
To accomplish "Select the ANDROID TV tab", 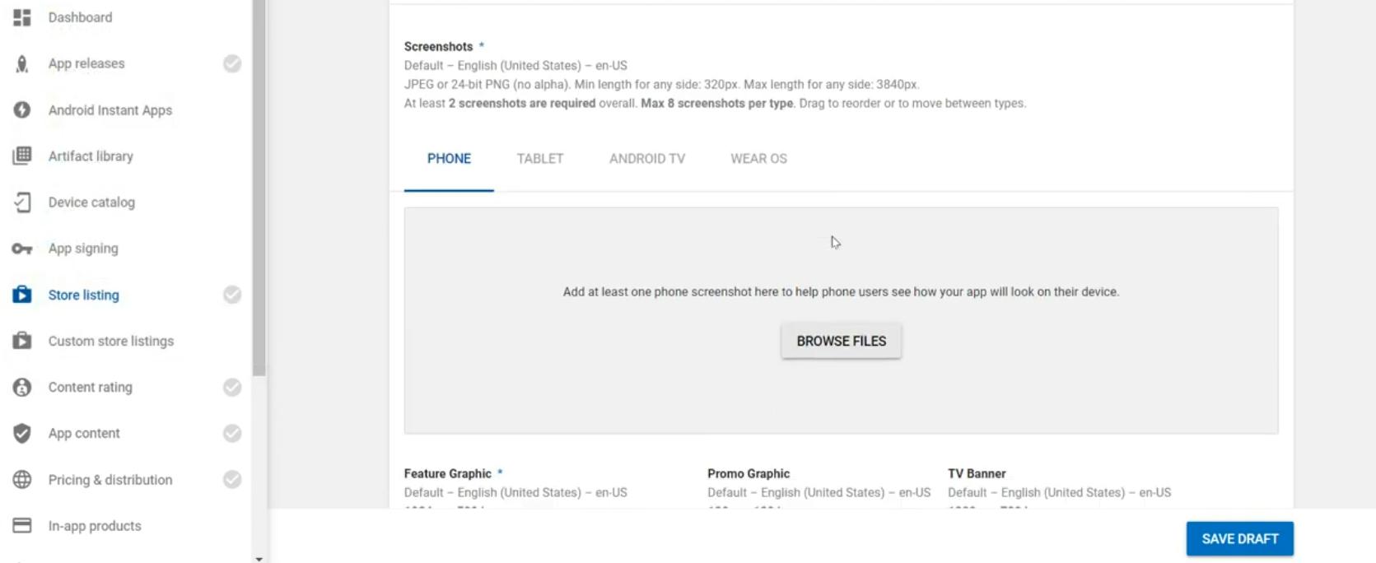I will click(646, 159).
